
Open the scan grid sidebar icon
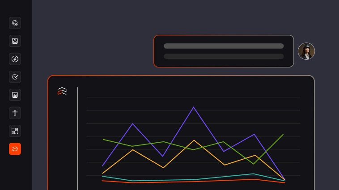15,131
